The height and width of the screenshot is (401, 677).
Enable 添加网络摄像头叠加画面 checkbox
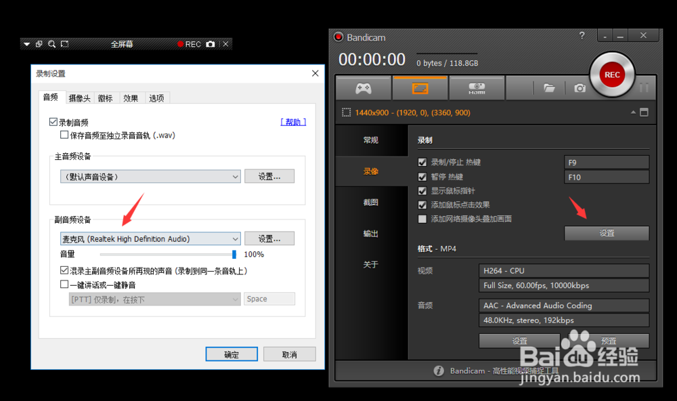click(422, 219)
